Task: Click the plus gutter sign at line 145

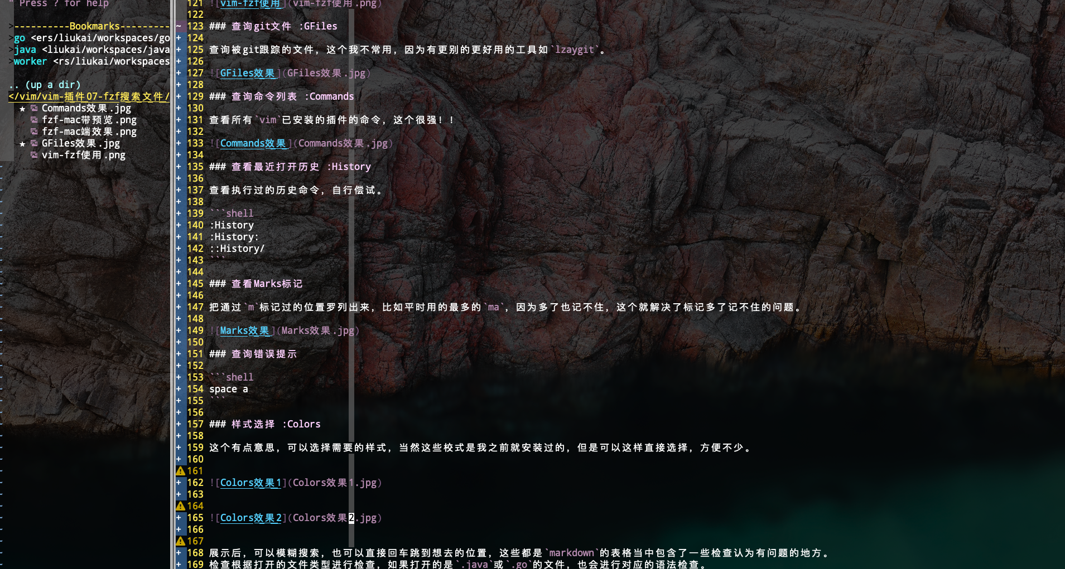Action: (179, 284)
